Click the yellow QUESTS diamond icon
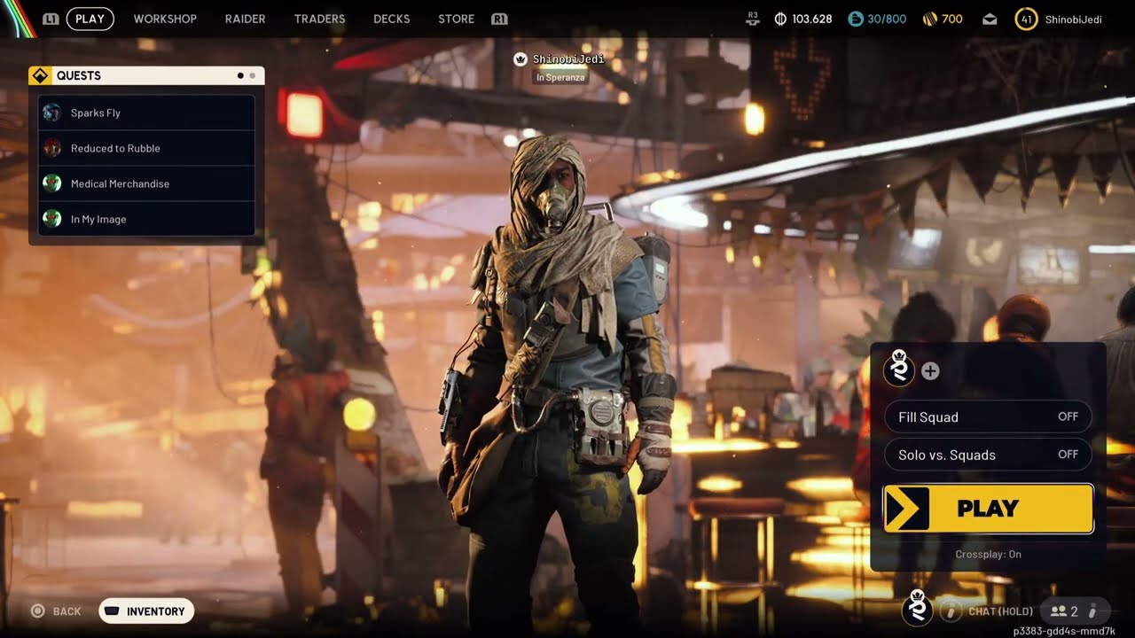The image size is (1135, 638). (x=40, y=75)
